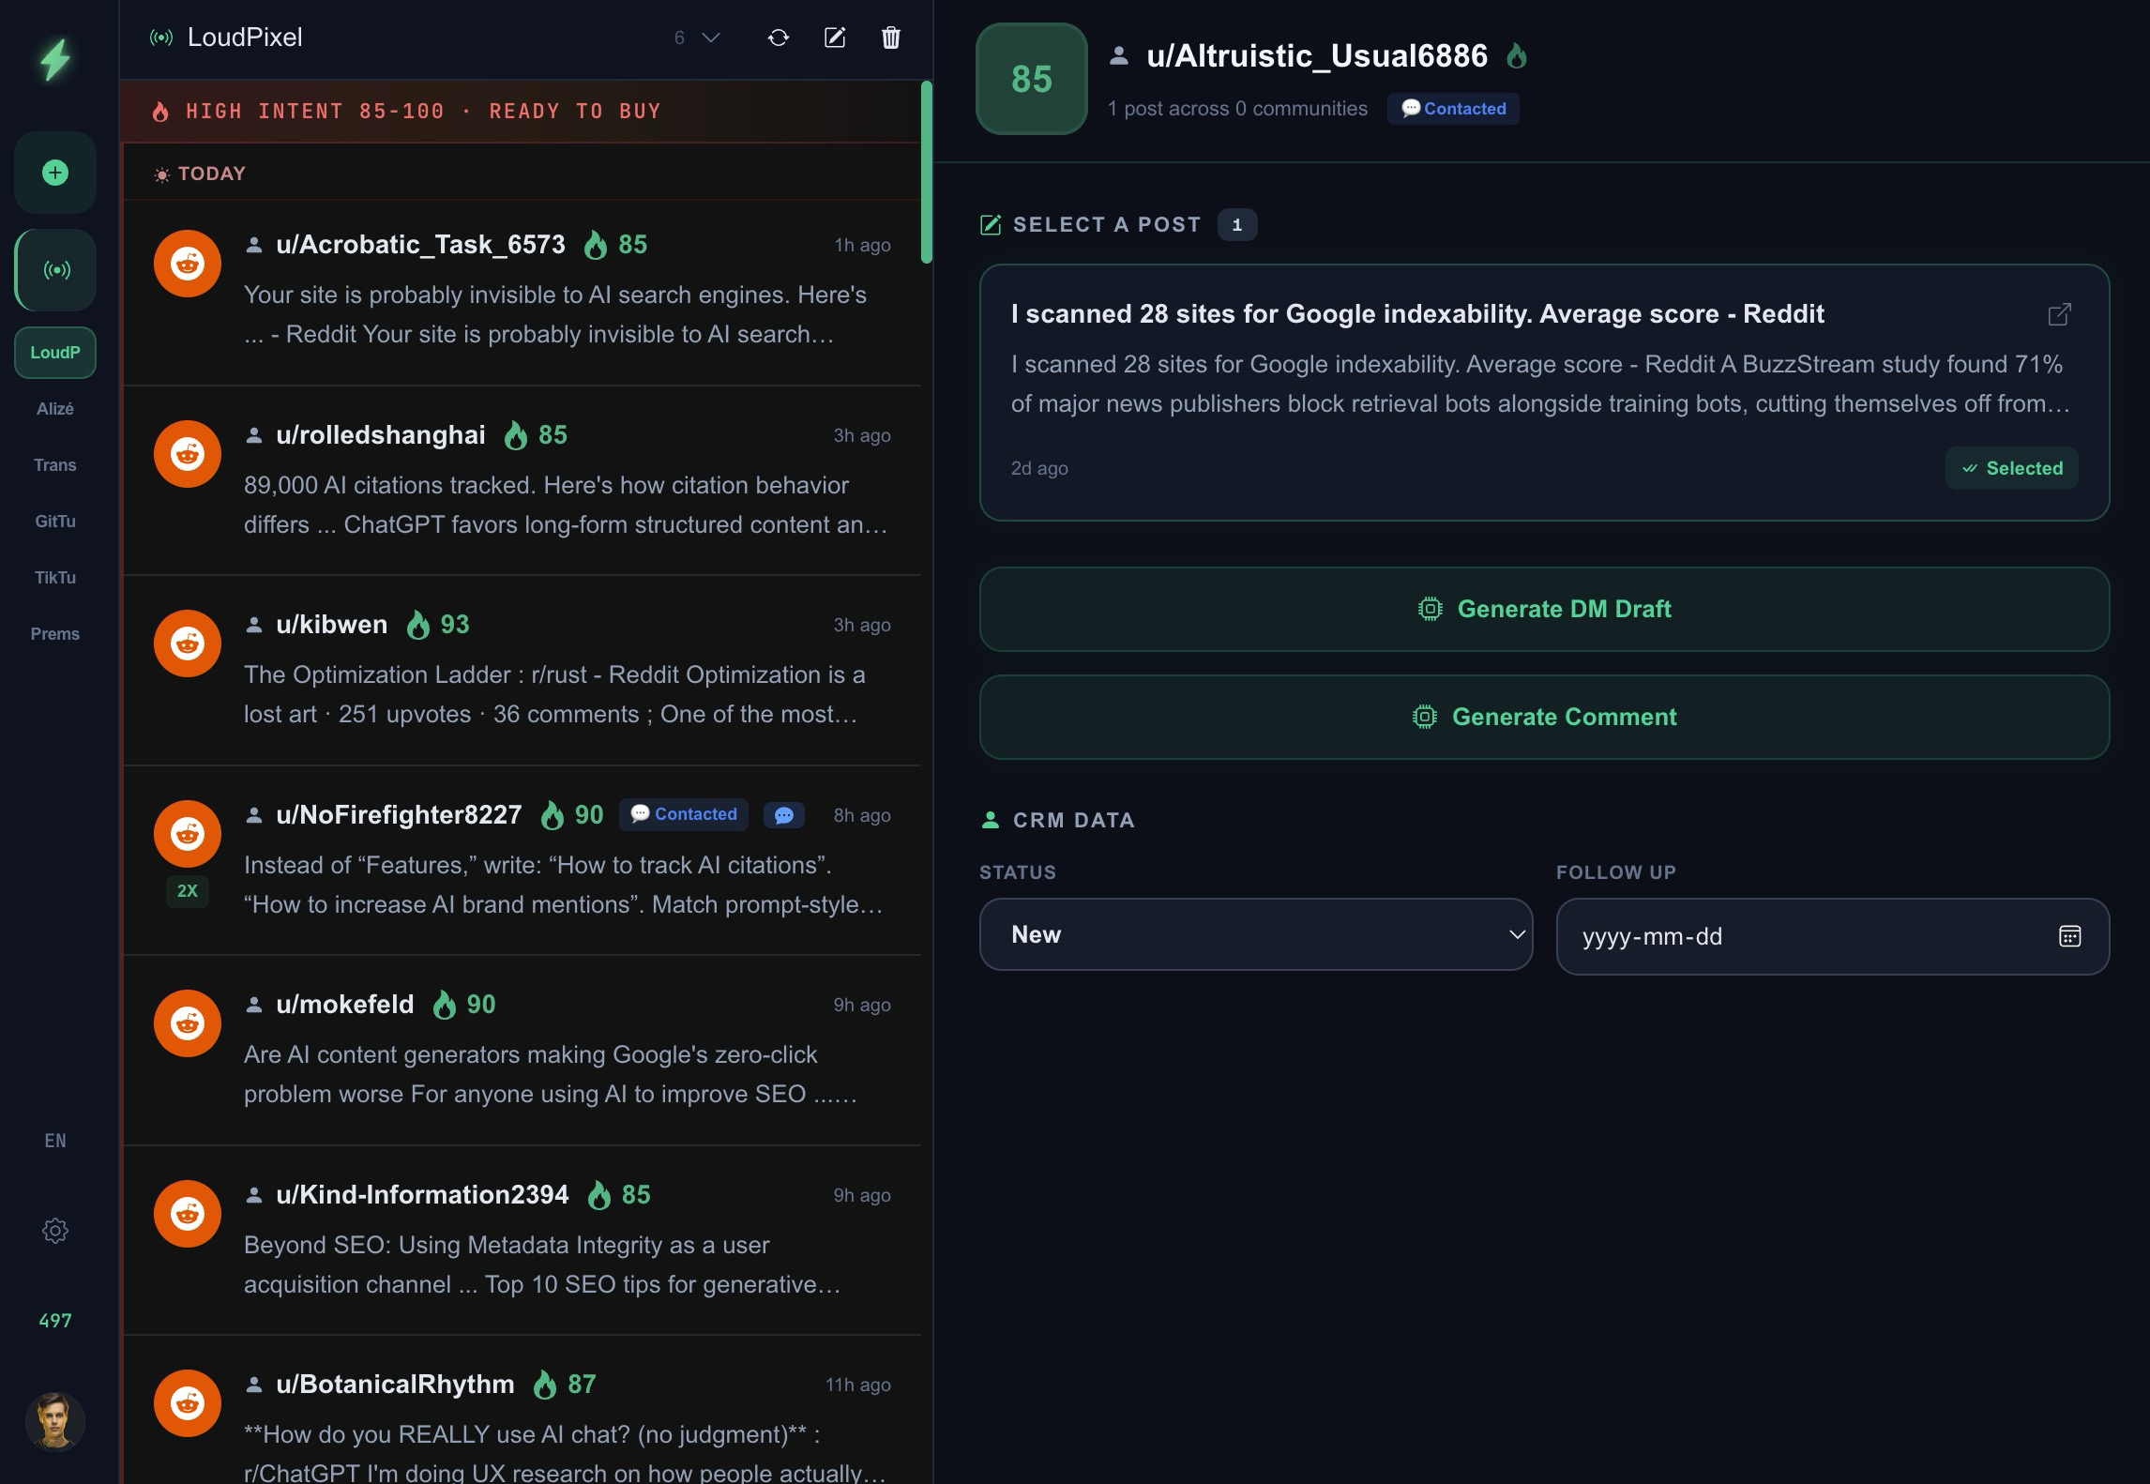Click the refresh icon in LoudPixel header
Viewport: 2150px width, 1484px height.
tap(778, 38)
